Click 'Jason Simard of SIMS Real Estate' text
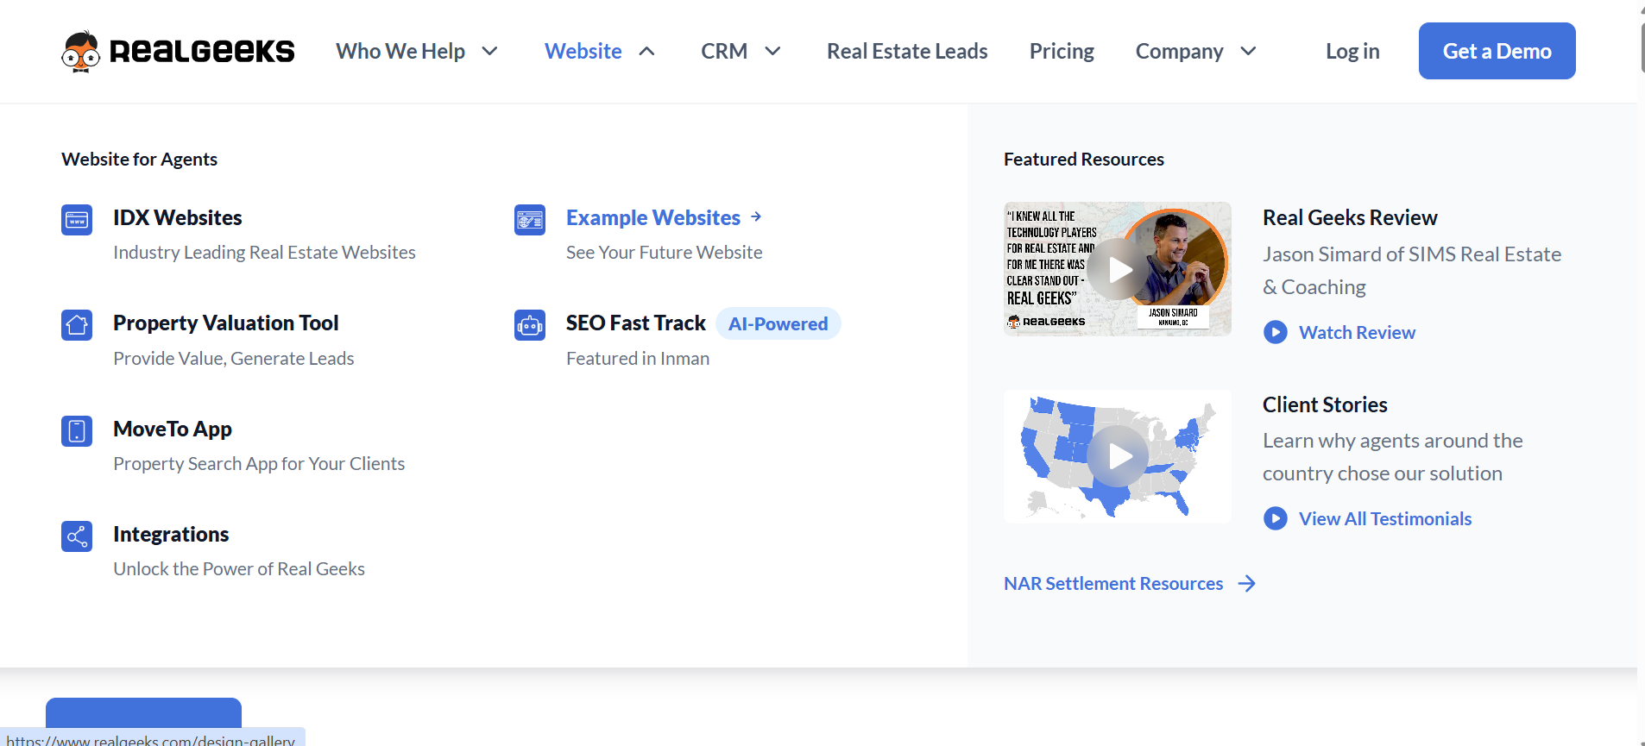 [x=1412, y=254]
